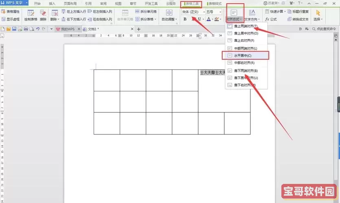Screen dimensions: 340x203
Task: Apply the font color A swatch
Action: (x=208, y=19)
